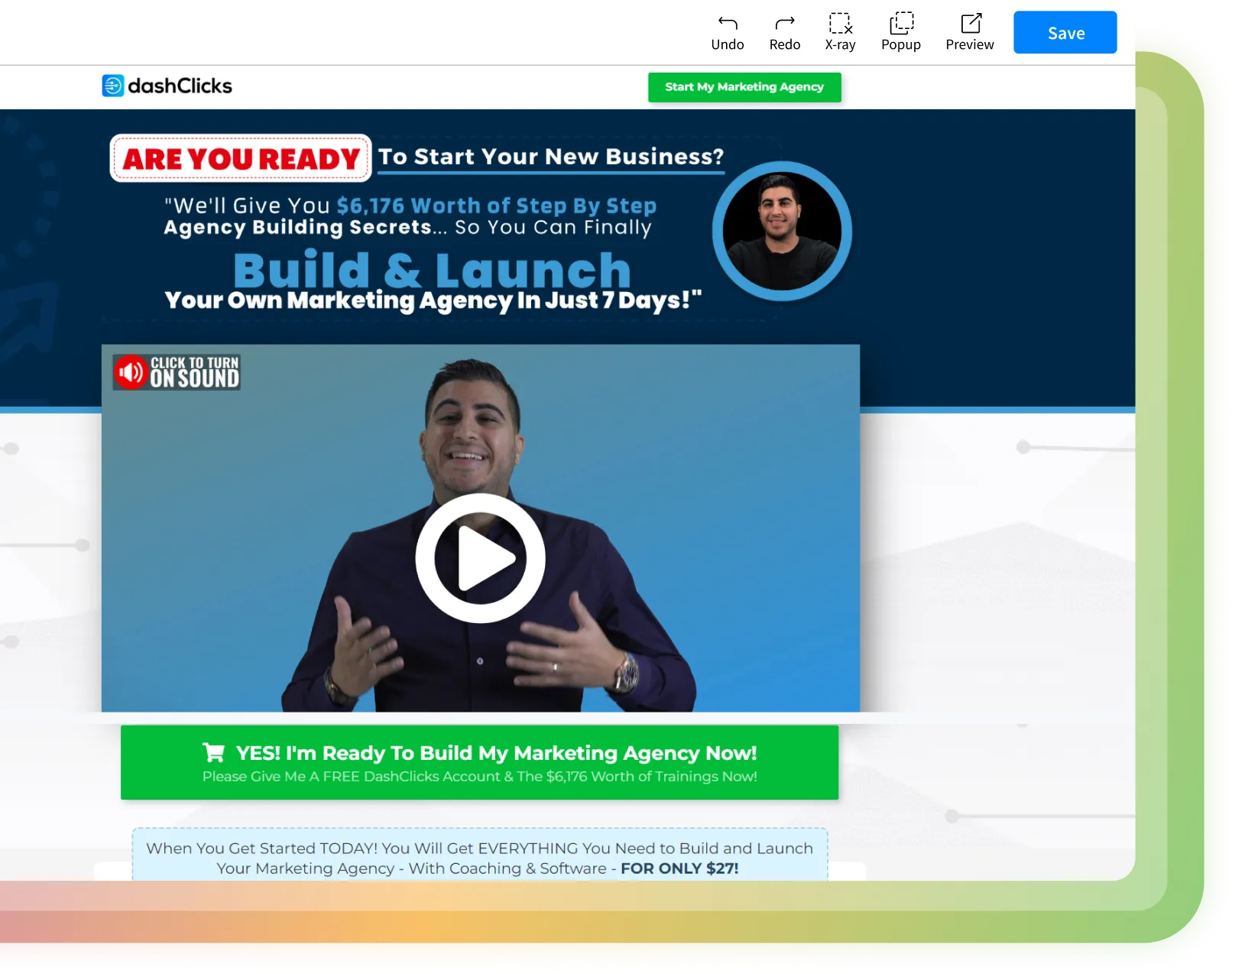The width and height of the screenshot is (1235, 974).
Task: Click the Undo arrow icon
Action: (728, 24)
